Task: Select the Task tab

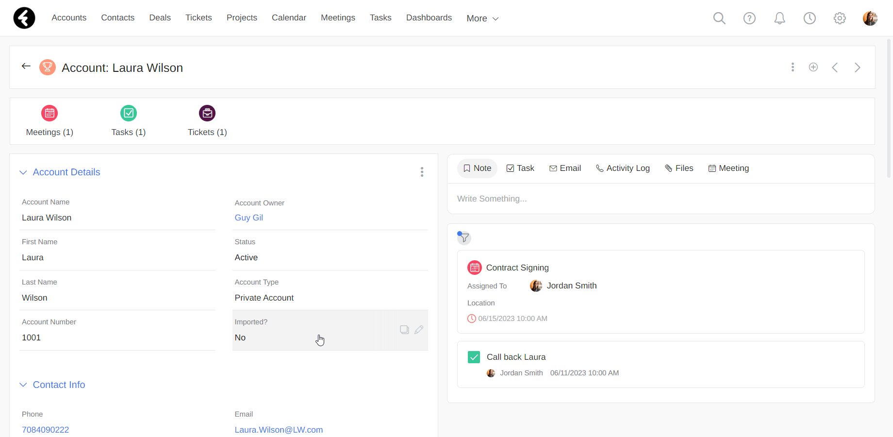Action: [520, 168]
